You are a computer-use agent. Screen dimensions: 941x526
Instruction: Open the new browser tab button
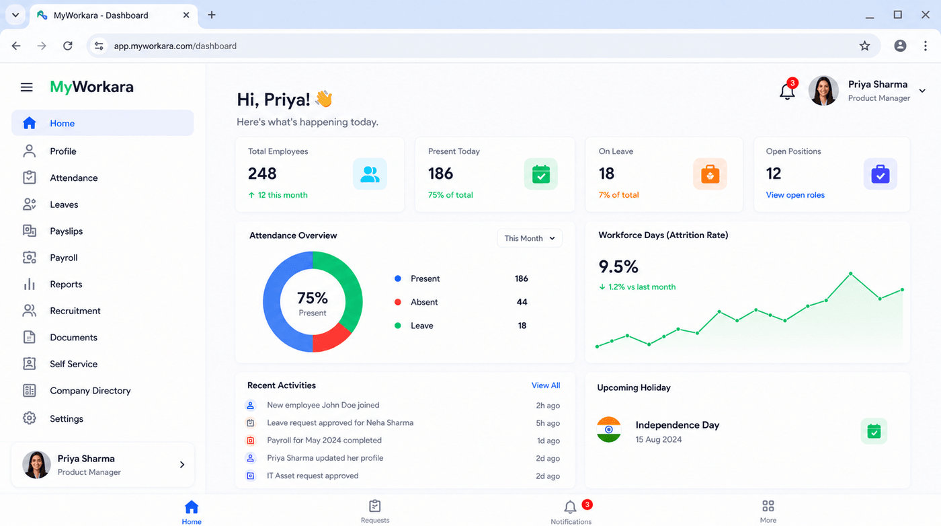pyautogui.click(x=212, y=15)
